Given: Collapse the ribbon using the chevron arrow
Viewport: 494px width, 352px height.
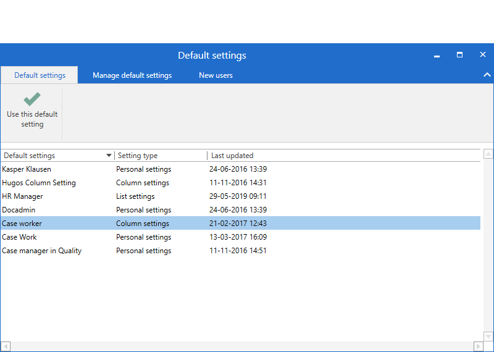Looking at the screenshot, I should [487, 75].
